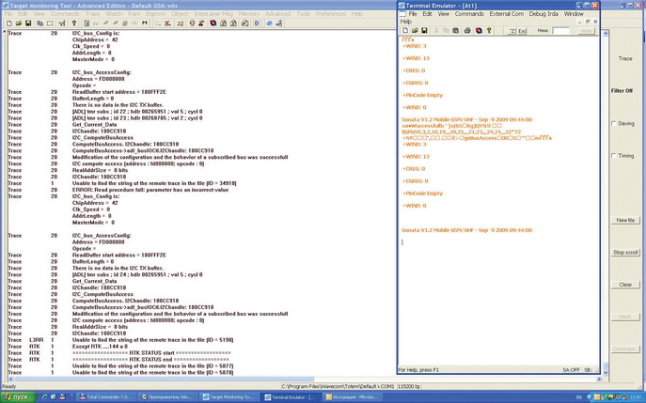Viewport: 646px width, 403px height.
Task: Open File menu in Terminal Emulator
Action: pyautogui.click(x=413, y=13)
